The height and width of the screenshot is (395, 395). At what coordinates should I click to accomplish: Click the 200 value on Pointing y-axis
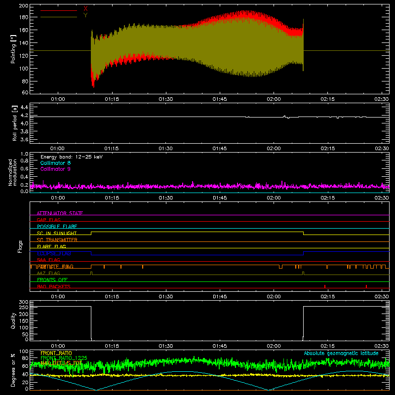click(x=24, y=6)
